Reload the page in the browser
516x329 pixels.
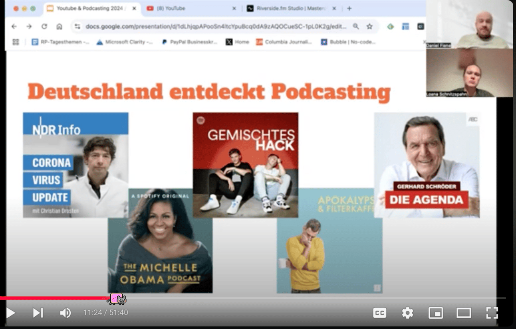[x=44, y=26]
